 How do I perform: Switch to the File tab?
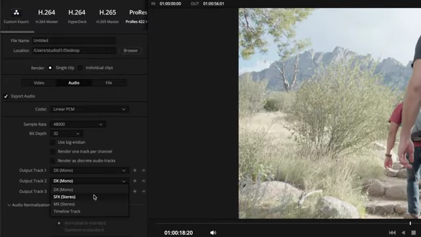[x=109, y=83]
